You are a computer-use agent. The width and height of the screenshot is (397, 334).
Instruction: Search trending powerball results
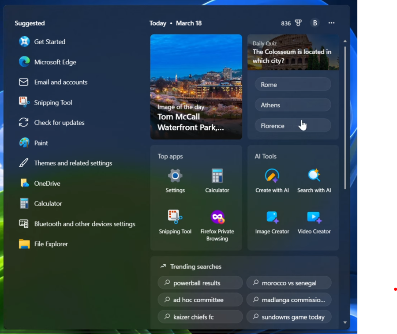(200, 282)
